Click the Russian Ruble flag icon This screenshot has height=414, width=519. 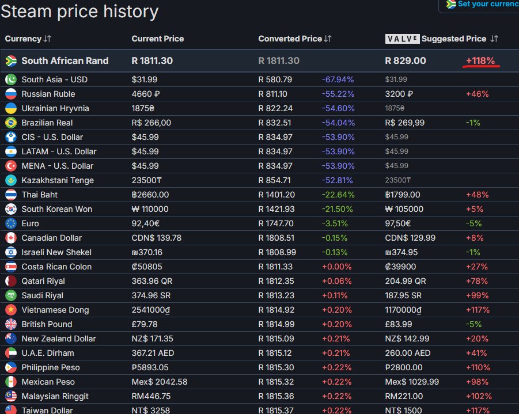(x=11, y=94)
